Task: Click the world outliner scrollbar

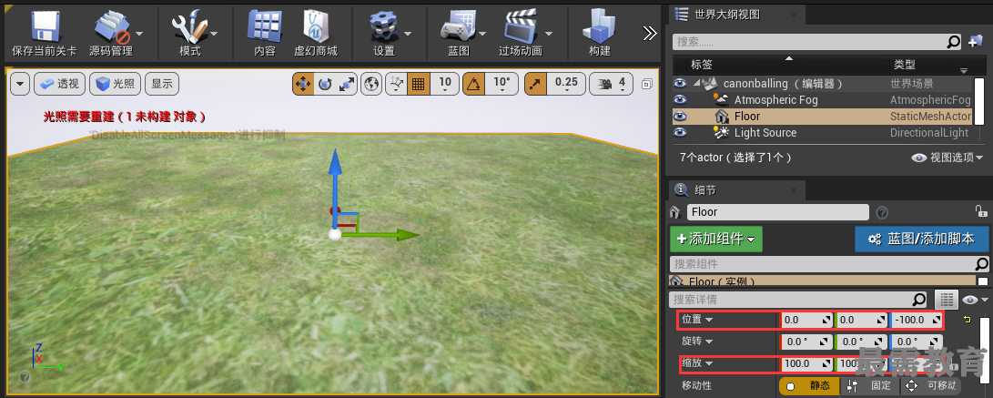Action: click(979, 99)
